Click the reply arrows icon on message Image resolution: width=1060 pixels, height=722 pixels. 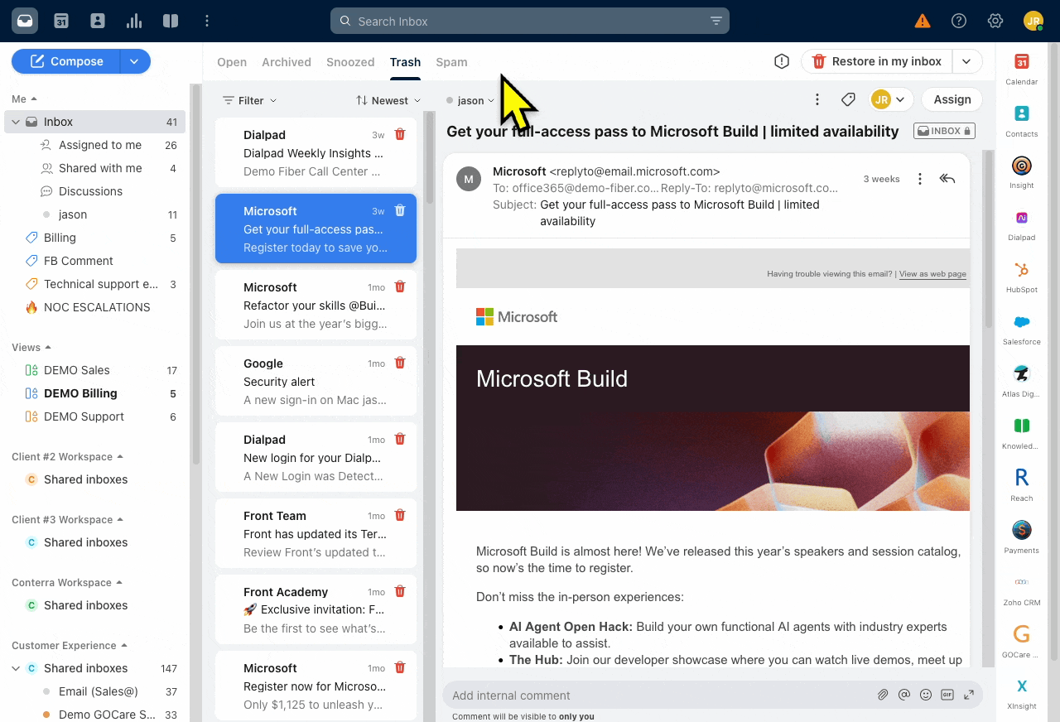(947, 179)
